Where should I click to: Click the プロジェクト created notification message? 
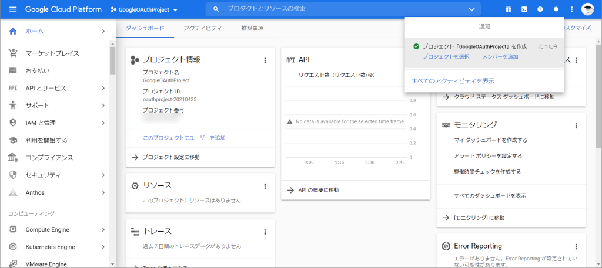pyautogui.click(x=474, y=46)
